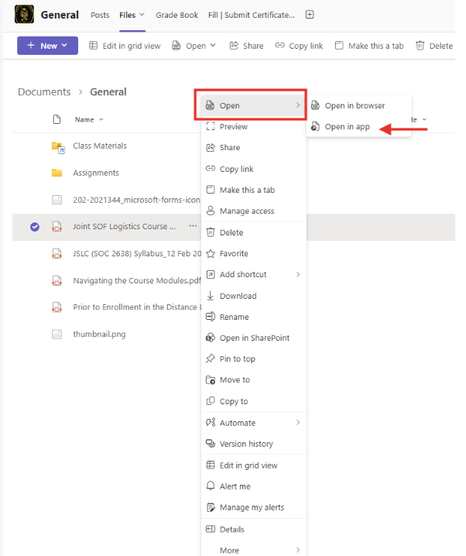Expand the New button dropdown
The width and height of the screenshot is (466, 556).
coord(64,46)
